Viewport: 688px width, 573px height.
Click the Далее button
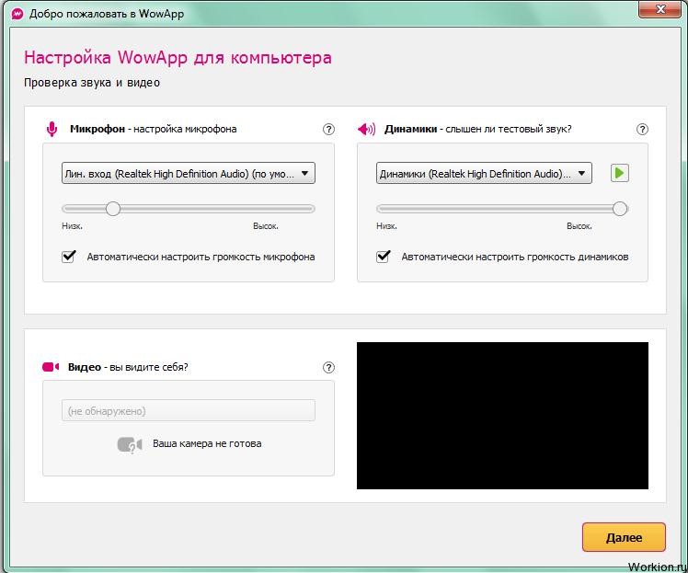[624, 537]
